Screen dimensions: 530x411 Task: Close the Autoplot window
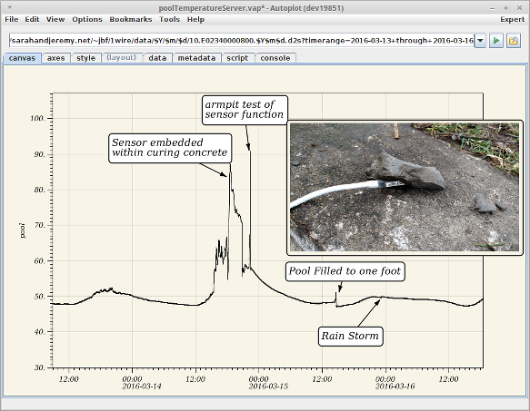pyautogui.click(x=519, y=8)
